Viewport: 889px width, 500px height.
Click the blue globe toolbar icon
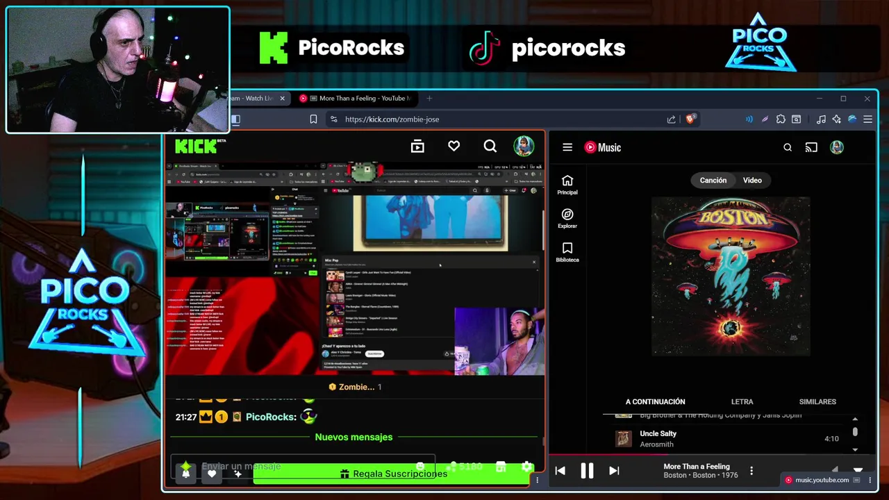(x=852, y=119)
